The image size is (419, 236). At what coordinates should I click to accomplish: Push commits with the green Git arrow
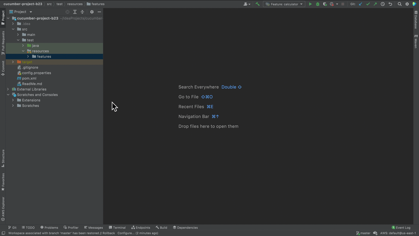(x=375, y=4)
